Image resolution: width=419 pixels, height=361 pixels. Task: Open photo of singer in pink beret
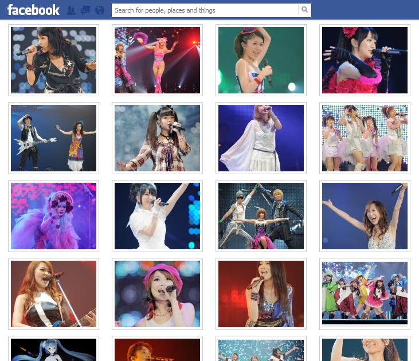pos(157,294)
